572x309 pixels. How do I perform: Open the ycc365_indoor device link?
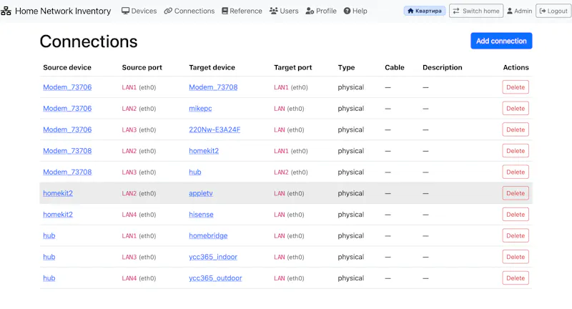213,257
